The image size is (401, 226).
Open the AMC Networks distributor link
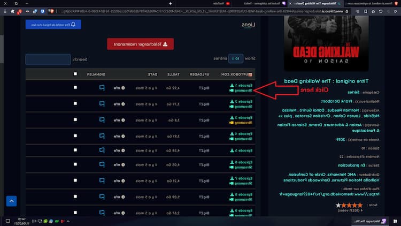point(342,175)
